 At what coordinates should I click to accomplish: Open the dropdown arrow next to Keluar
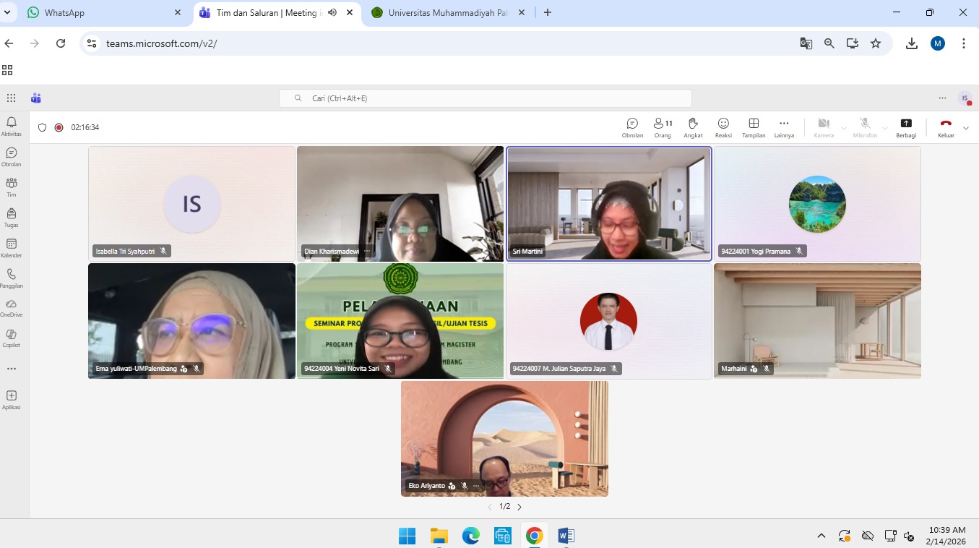point(966,128)
